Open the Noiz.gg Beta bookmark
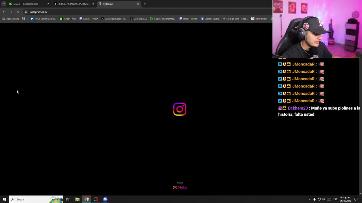The image size is (362, 203). click(235, 19)
